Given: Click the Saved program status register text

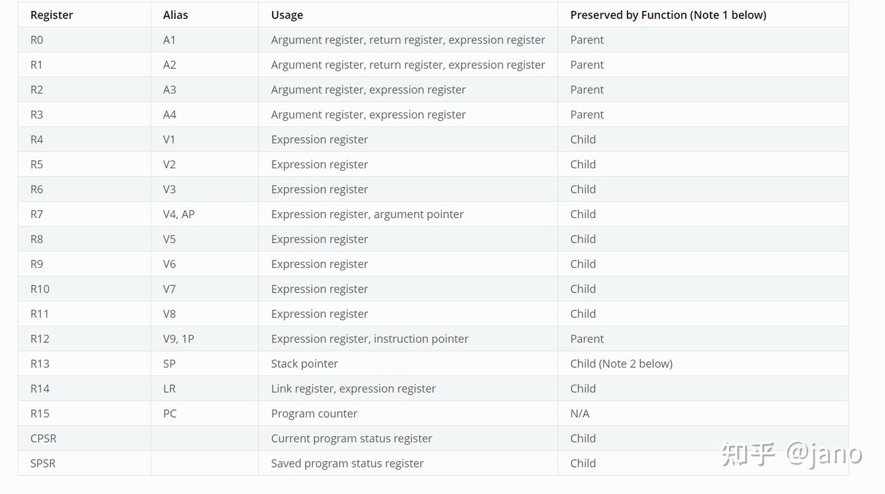Looking at the screenshot, I should pos(347,463).
